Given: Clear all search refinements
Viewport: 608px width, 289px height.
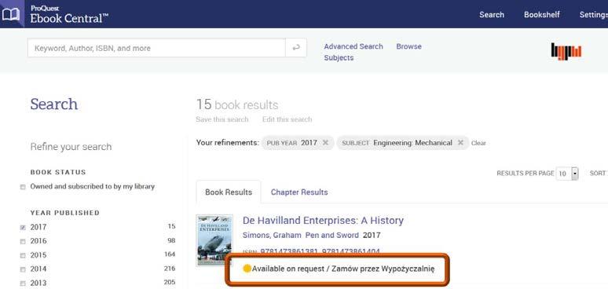Looking at the screenshot, I should click(x=478, y=143).
